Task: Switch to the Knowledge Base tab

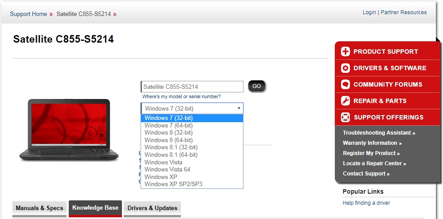Action: click(95, 208)
